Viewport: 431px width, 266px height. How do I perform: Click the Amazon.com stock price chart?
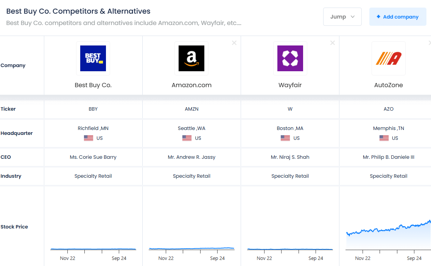[x=191, y=249]
